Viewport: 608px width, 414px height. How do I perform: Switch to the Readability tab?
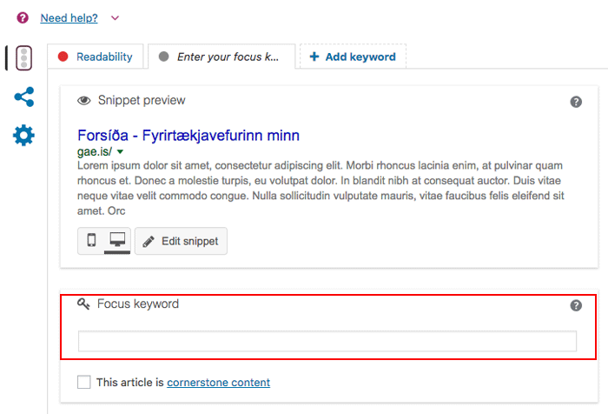tap(96, 57)
